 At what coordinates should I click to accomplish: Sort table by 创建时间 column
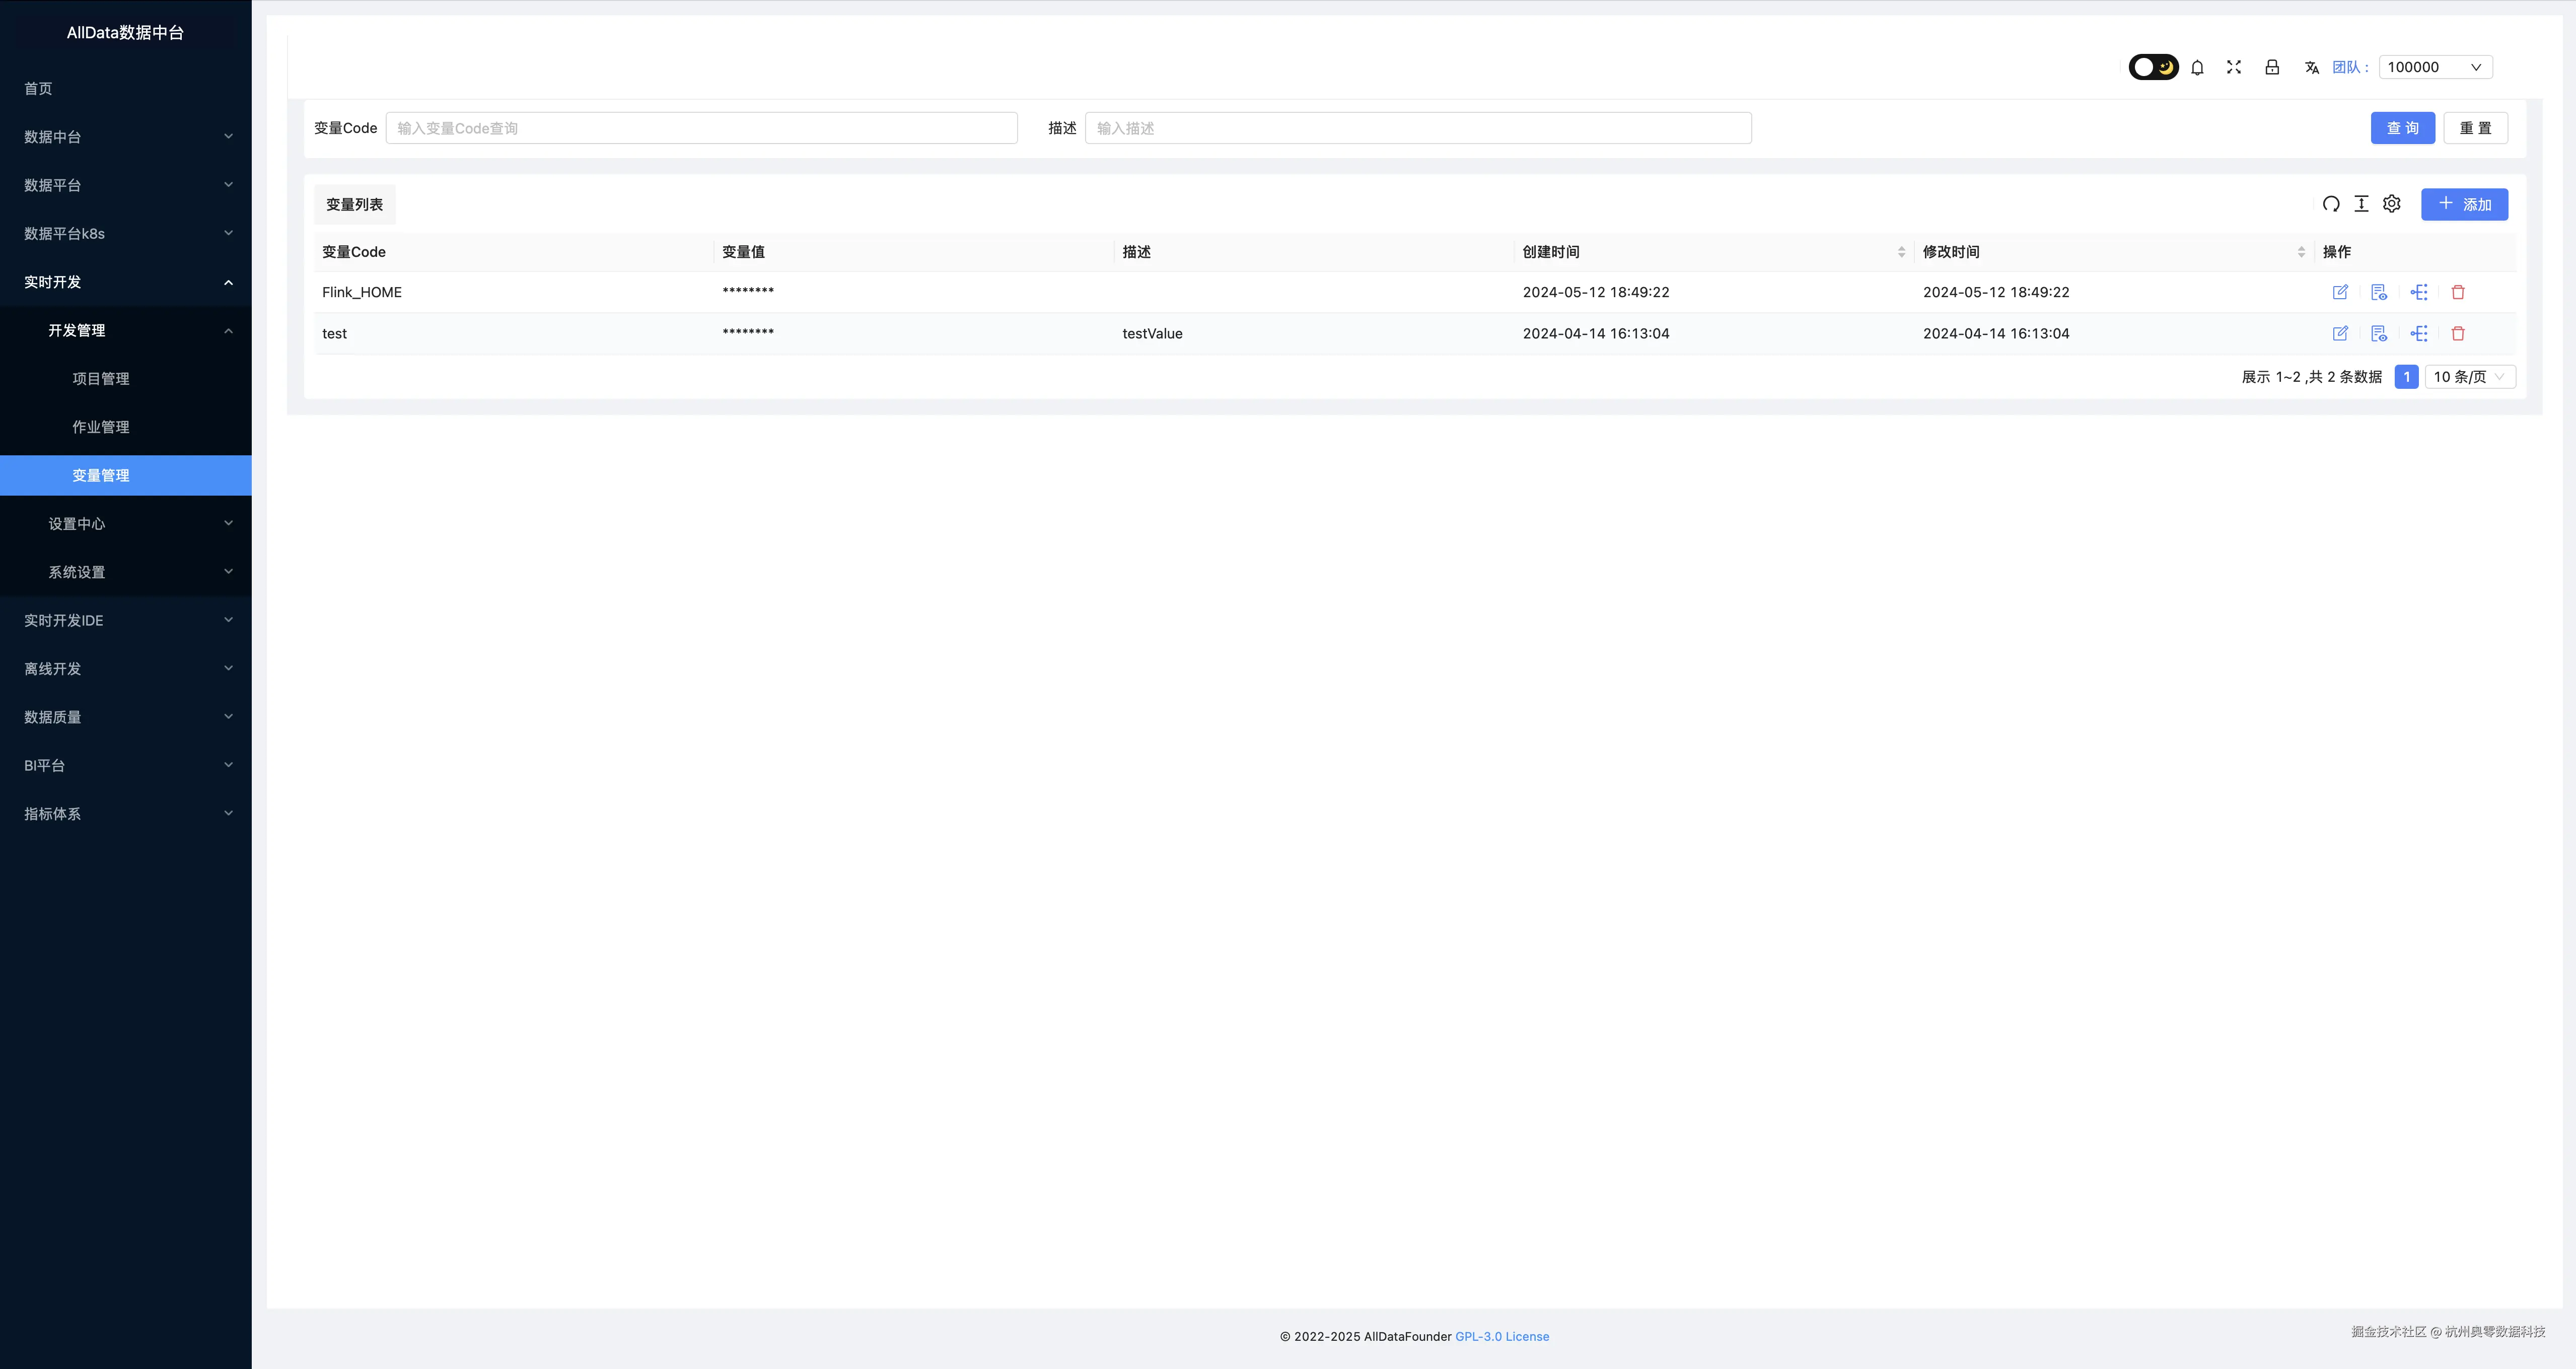point(1901,252)
